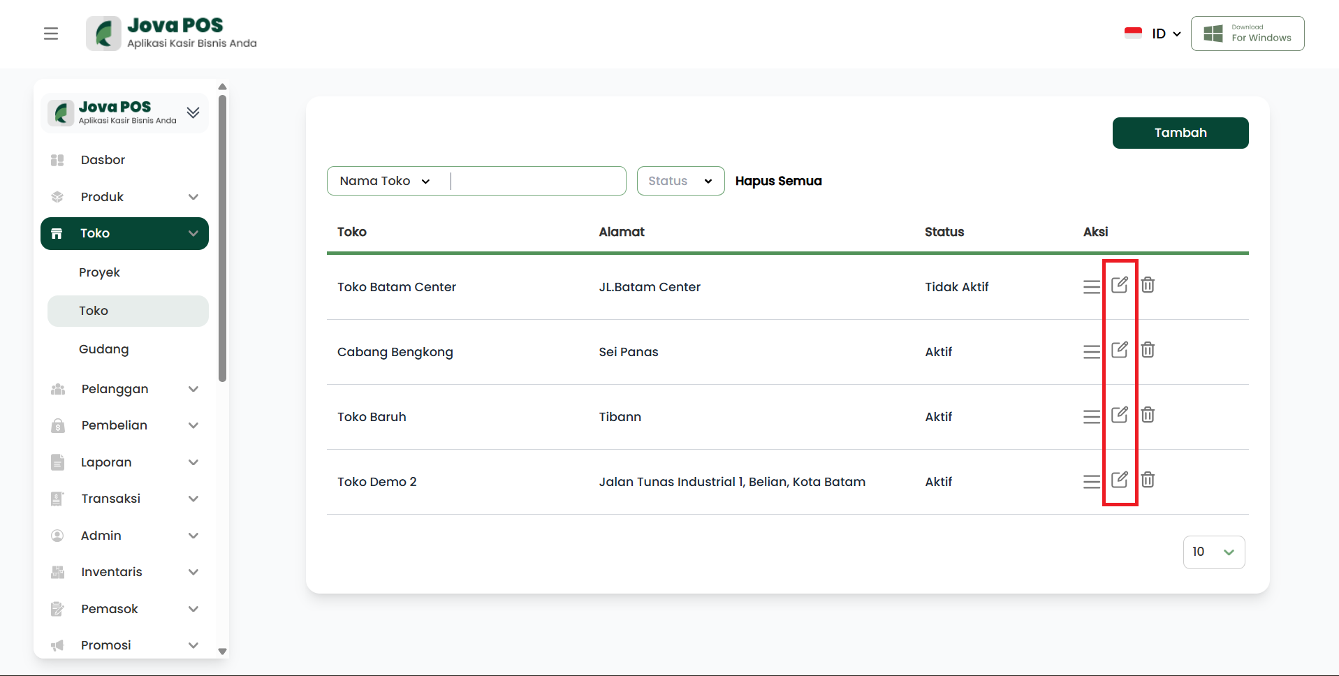Go to Gudang in the sidebar
Image resolution: width=1339 pixels, height=676 pixels.
pos(104,349)
